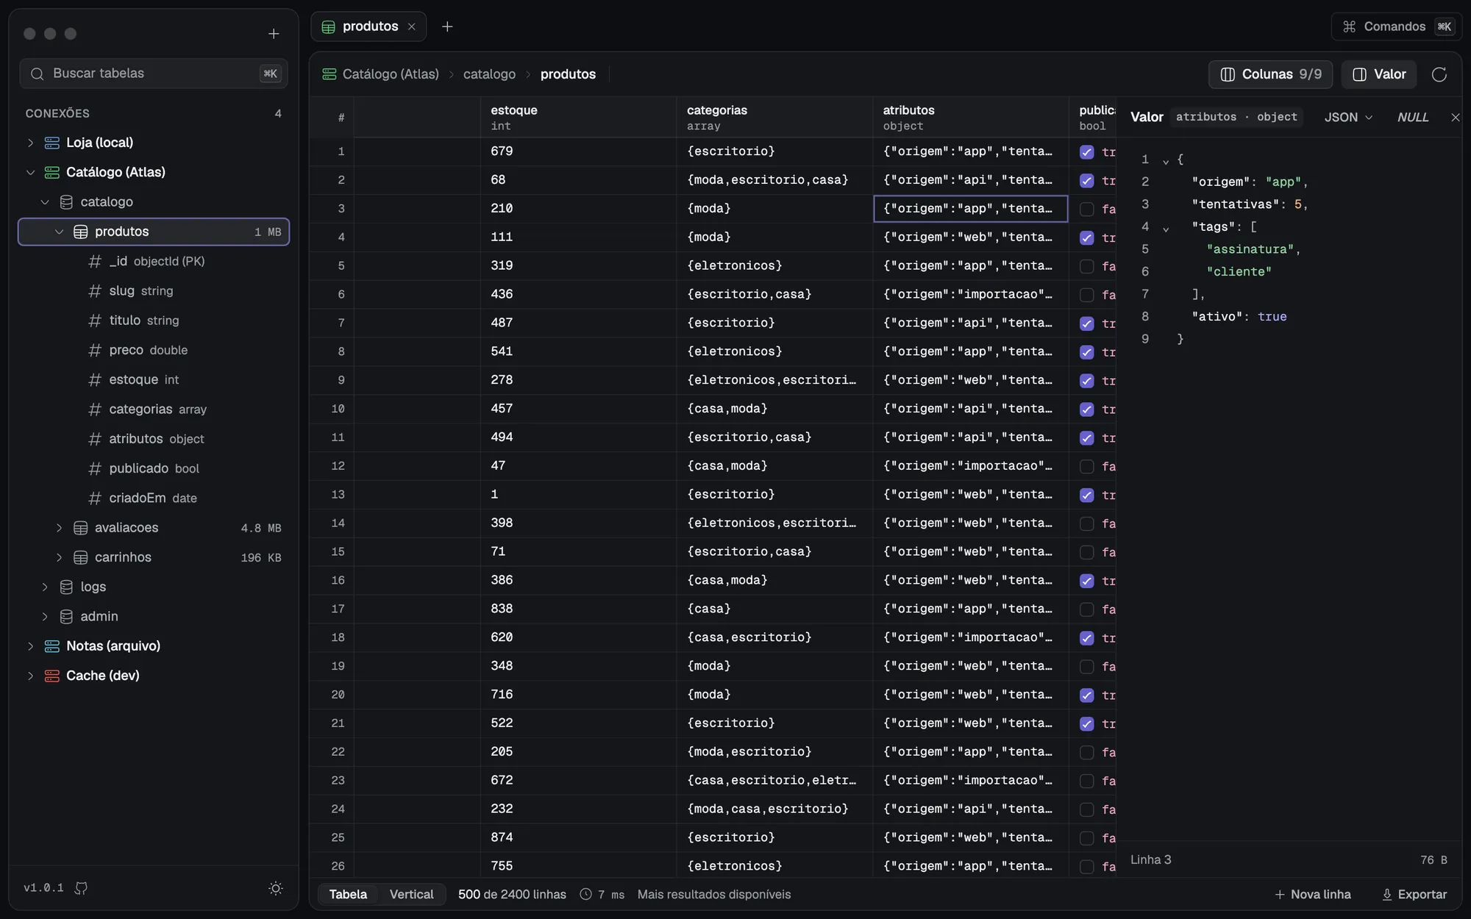The width and height of the screenshot is (1471, 919).
Task: Close the produtos tab
Action: coord(412,26)
